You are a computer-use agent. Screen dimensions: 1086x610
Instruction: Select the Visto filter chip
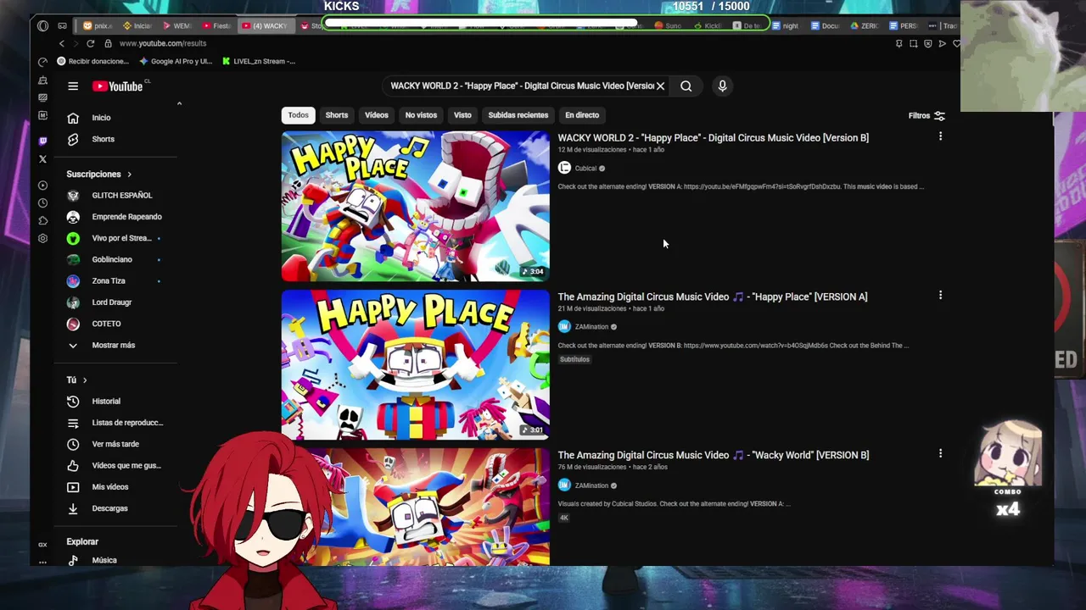(x=462, y=115)
